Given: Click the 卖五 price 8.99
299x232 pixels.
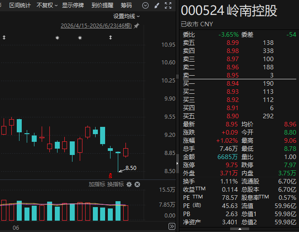Looking at the screenshot, I should pyautogui.click(x=232, y=43).
